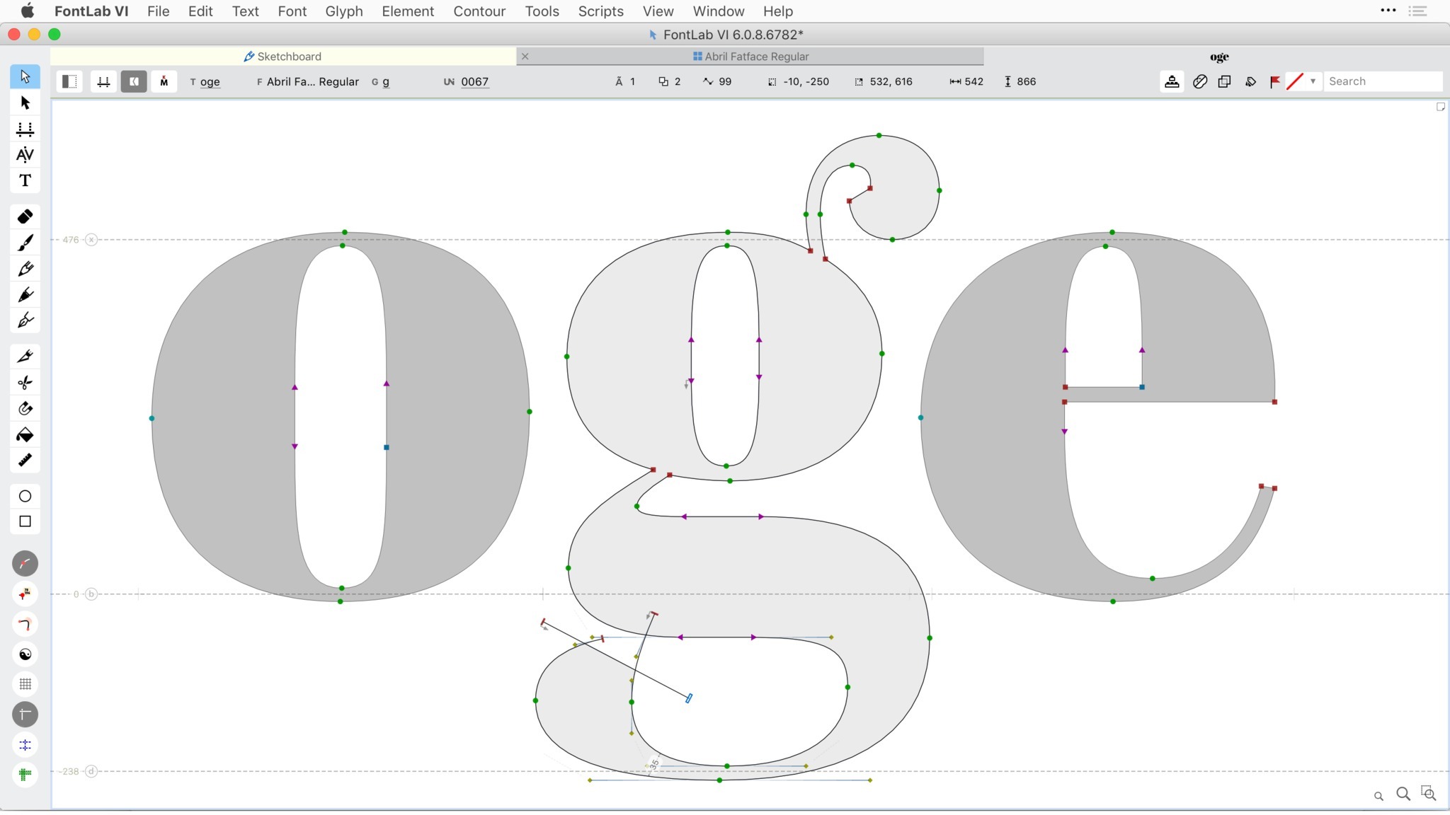
Task: Select the red stroke color swatch
Action: coord(1296,81)
